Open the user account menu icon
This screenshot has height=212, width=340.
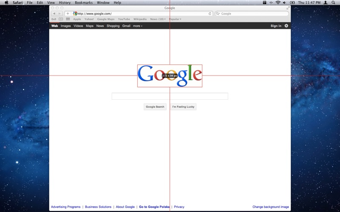click(x=326, y=3)
